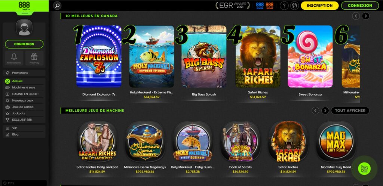This screenshot has height=186, width=383.
Task: Open the Sweet Bonanza game thumbnail
Action: pos(310,56)
